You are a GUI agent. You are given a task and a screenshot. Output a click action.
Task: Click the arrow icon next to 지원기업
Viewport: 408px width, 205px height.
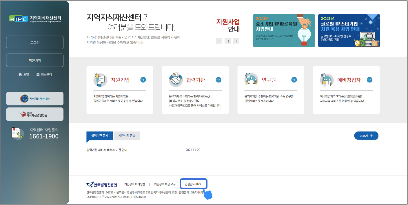143,80
